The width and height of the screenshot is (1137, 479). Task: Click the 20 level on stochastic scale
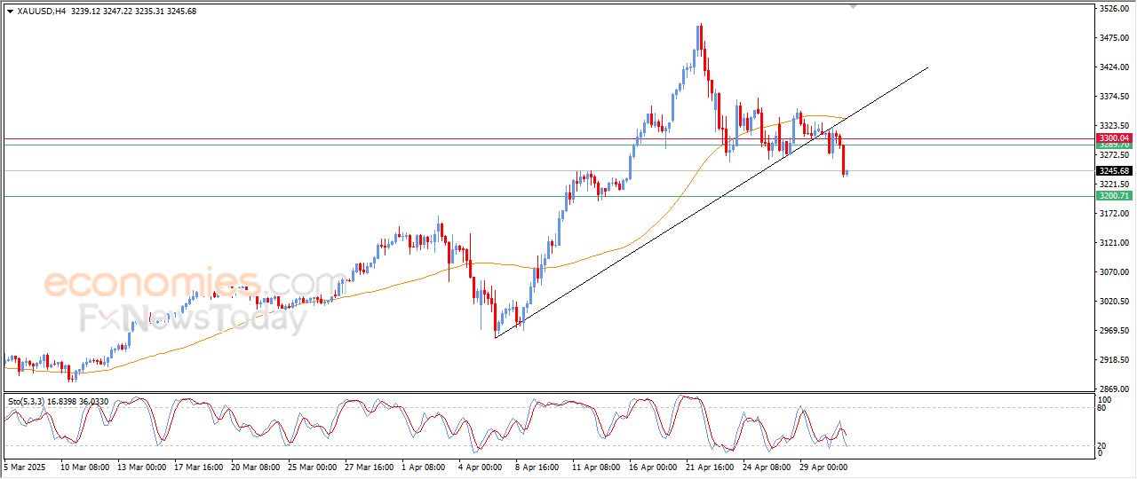click(x=1102, y=444)
